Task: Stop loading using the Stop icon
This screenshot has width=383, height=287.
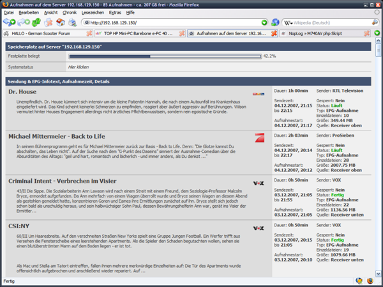Action: [x=49, y=22]
